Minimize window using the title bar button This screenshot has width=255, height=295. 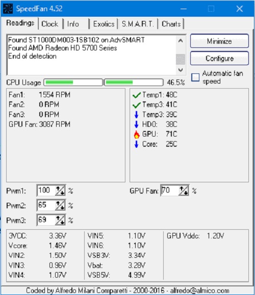[184, 9]
